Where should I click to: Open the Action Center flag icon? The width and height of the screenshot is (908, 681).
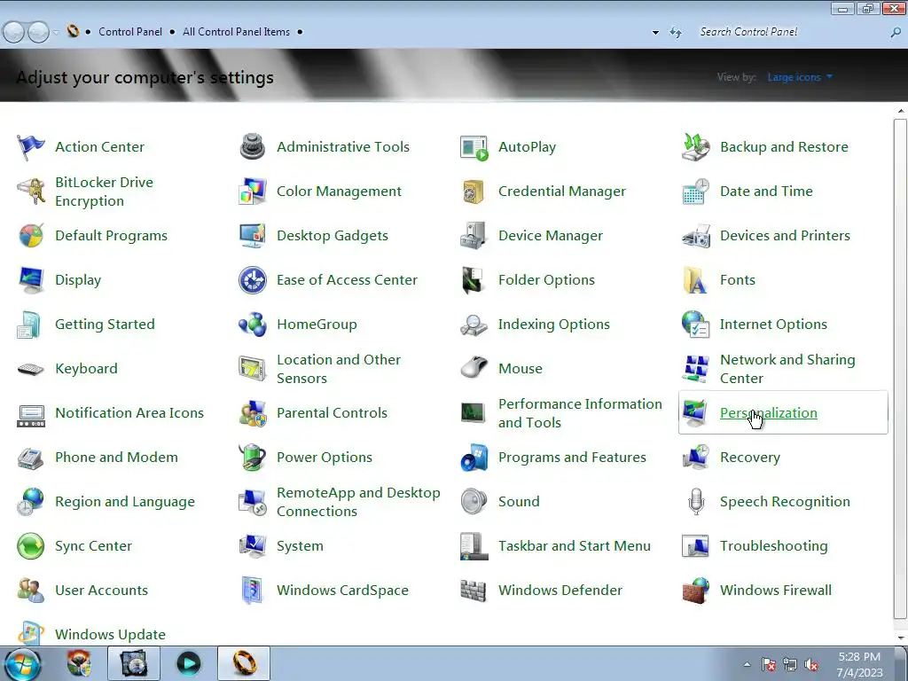pos(31,147)
